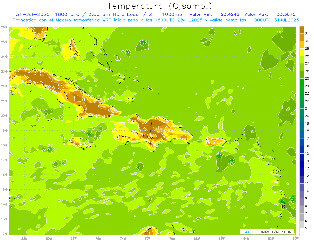
Task: Select the '31-Jul-2025' date in header
Action: tap(33, 14)
